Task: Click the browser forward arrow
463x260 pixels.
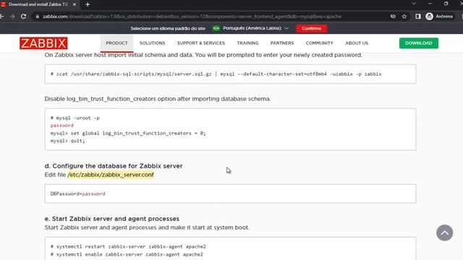Action: tap(12, 17)
